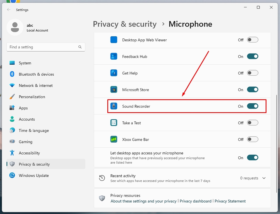Enable Get Help microphone toggle
Image resolution: width=280 pixels, height=214 pixels.
[x=253, y=73]
